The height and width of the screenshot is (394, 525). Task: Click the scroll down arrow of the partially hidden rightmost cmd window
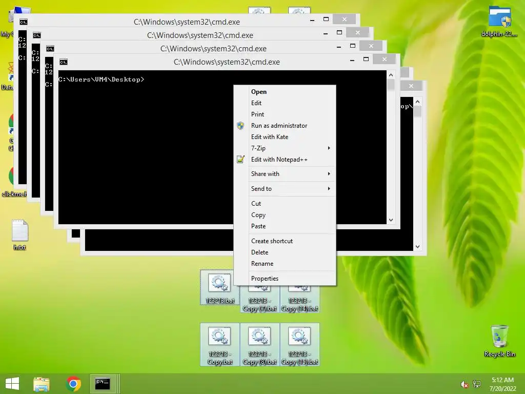pos(417,247)
